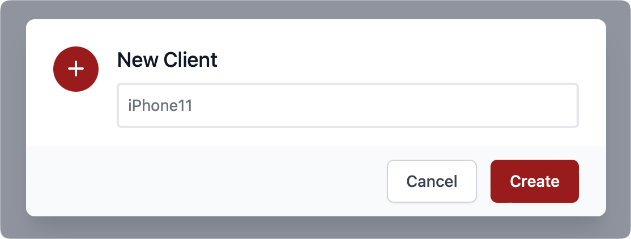Click the iPhone11 placeholder text

click(x=160, y=105)
